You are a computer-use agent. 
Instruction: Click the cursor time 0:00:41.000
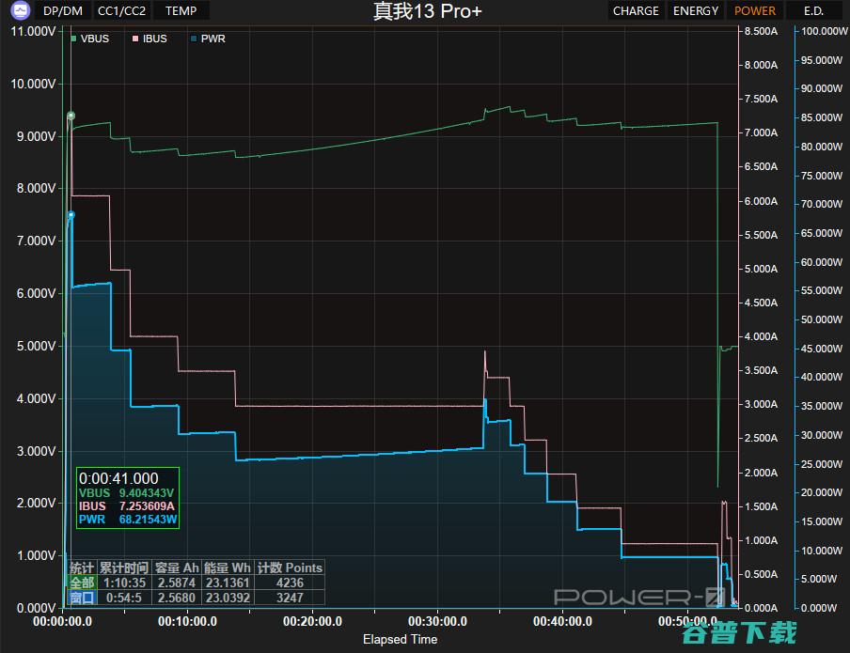click(118, 478)
